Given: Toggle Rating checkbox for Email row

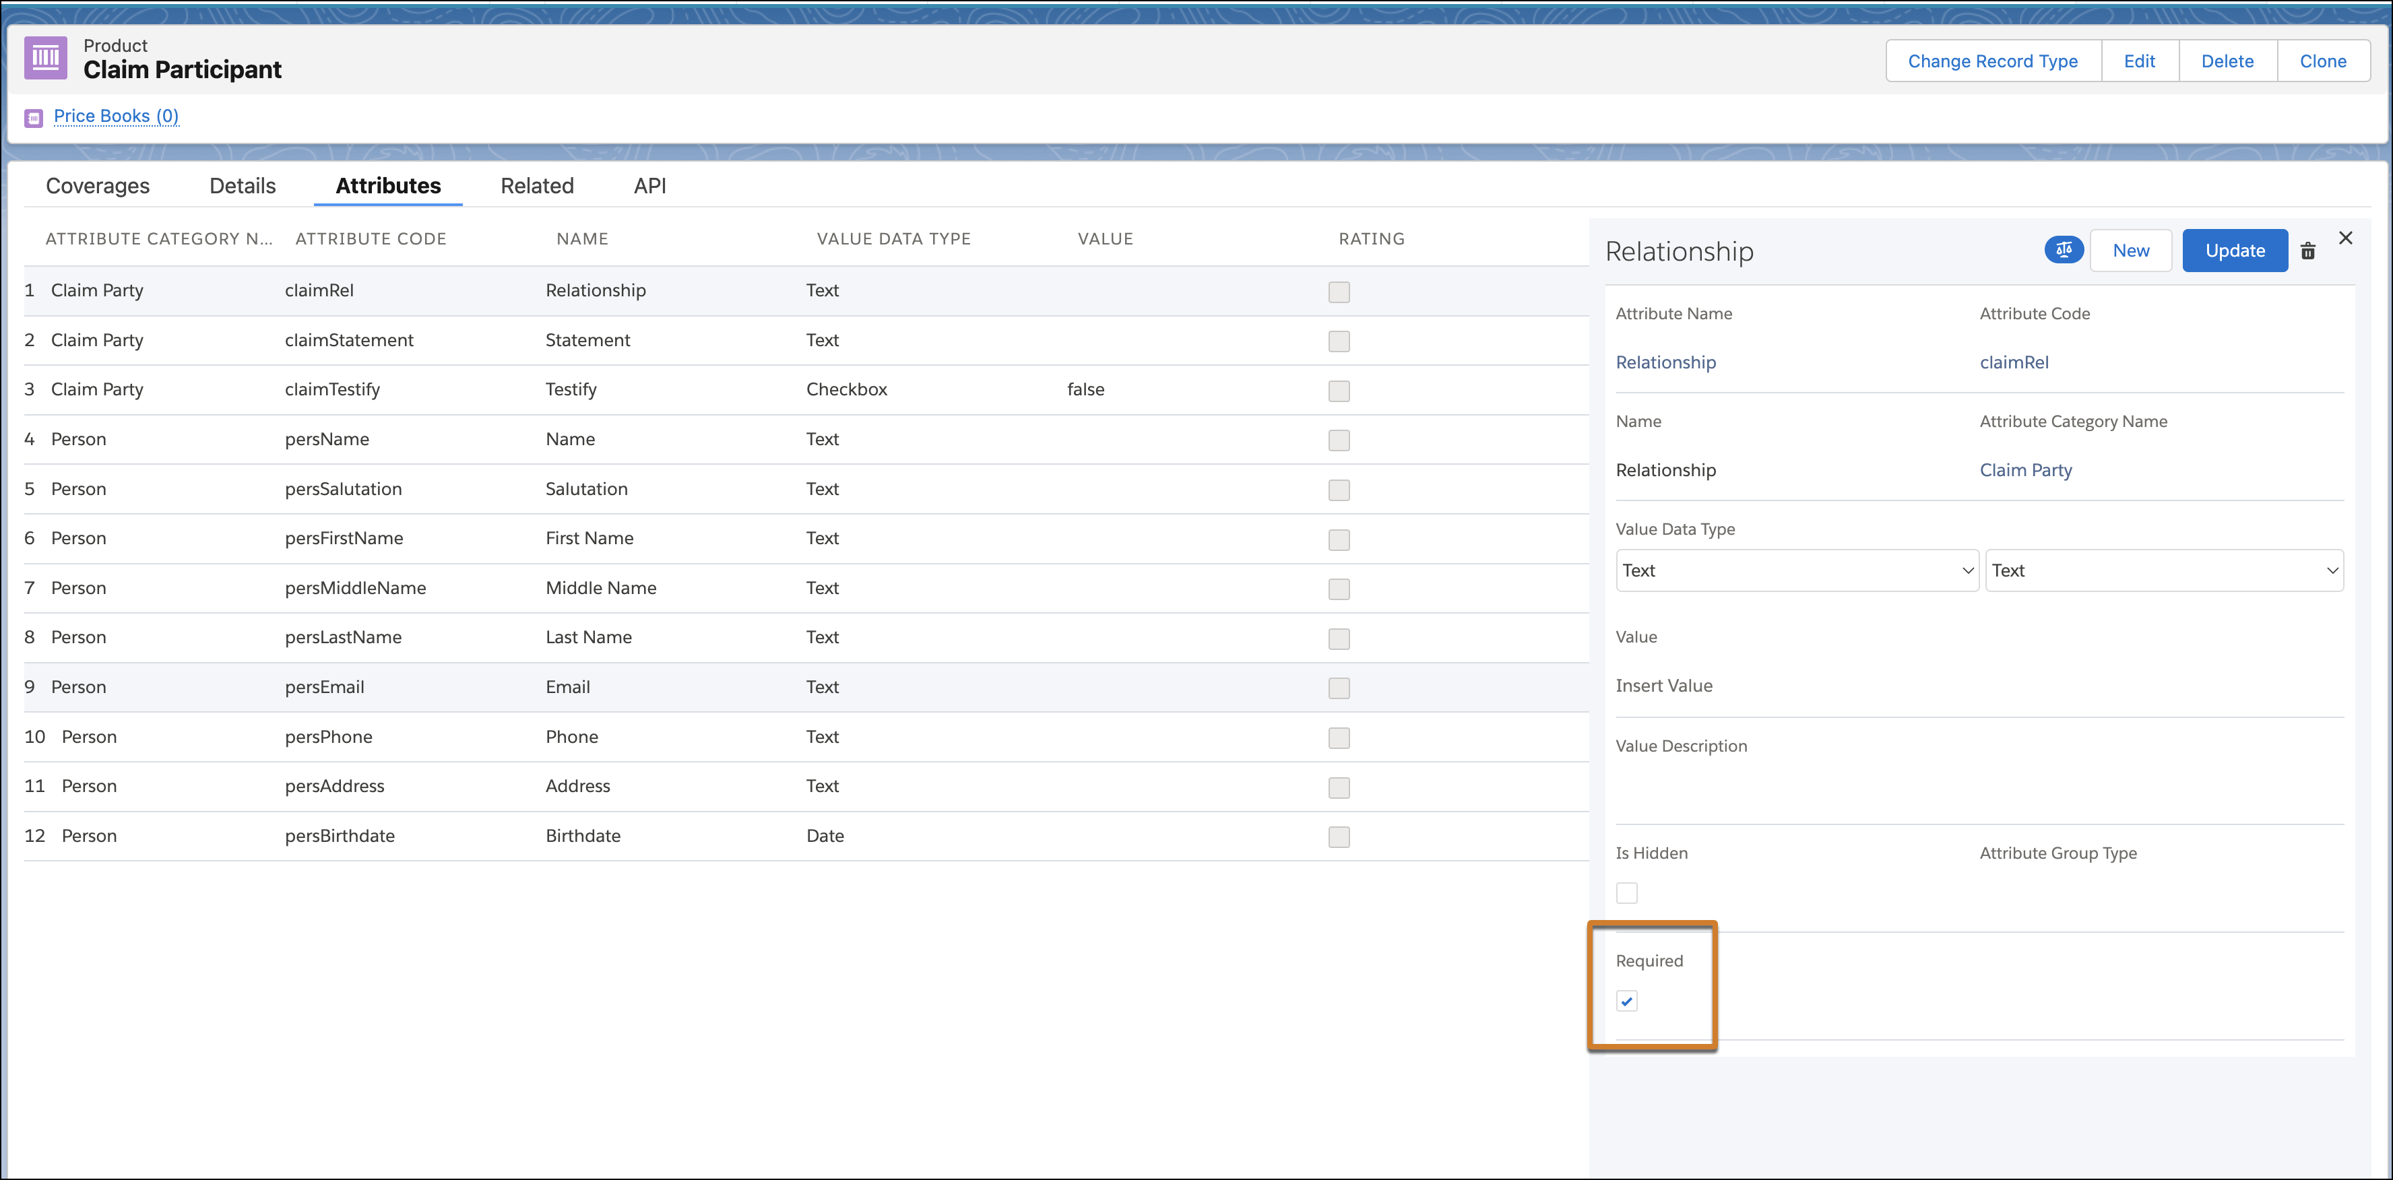Looking at the screenshot, I should (1339, 688).
